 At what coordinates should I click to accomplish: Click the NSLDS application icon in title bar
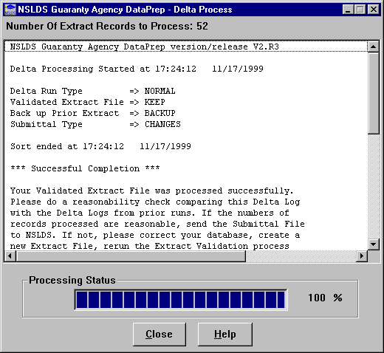click(10, 10)
